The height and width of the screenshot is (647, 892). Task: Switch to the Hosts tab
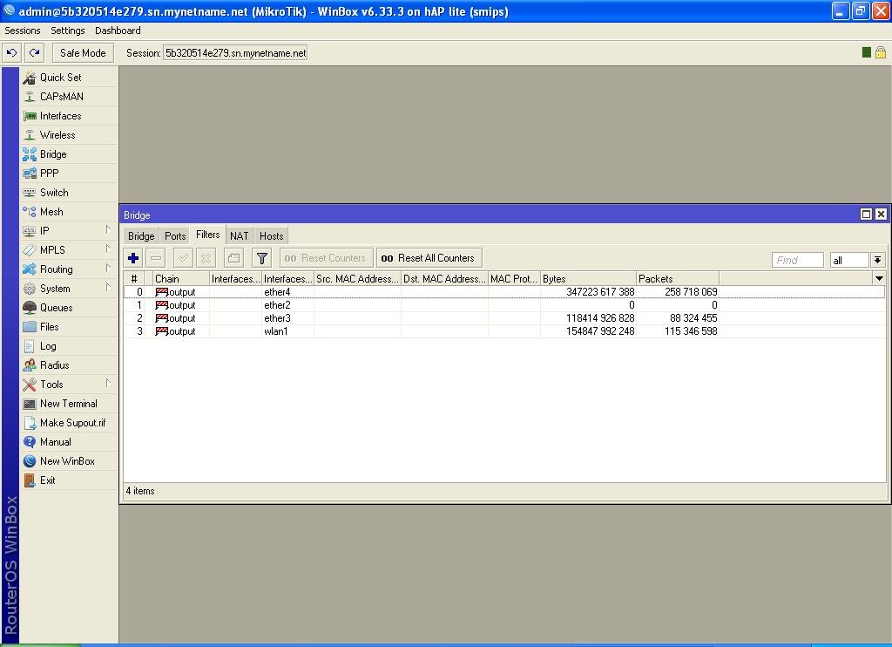pyautogui.click(x=272, y=236)
